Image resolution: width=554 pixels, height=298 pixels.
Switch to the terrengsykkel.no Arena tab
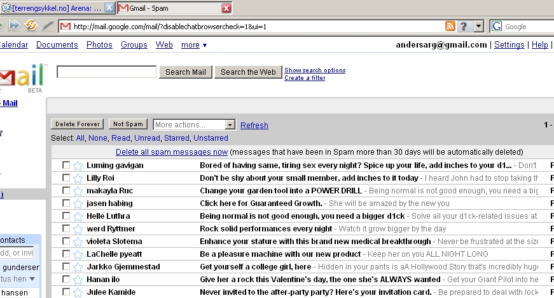pyautogui.click(x=57, y=8)
